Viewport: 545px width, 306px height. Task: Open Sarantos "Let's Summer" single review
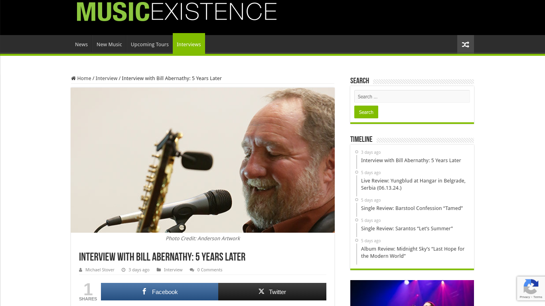tap(407, 229)
